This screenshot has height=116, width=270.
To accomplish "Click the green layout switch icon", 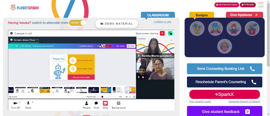I will (170, 33).
